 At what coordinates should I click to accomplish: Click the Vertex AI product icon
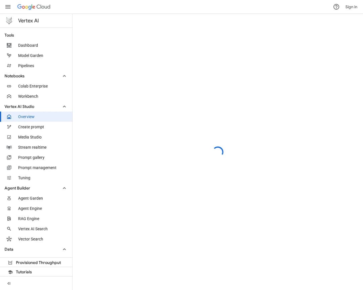[x=9, y=20]
